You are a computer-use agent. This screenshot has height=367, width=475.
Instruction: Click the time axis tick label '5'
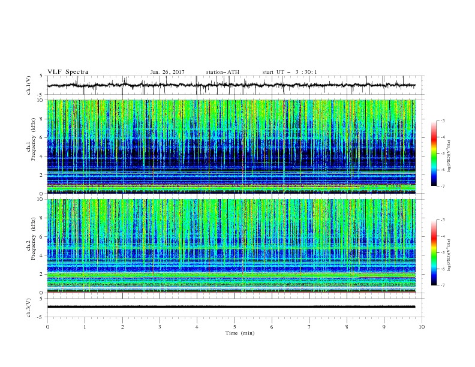[x=235, y=327]
